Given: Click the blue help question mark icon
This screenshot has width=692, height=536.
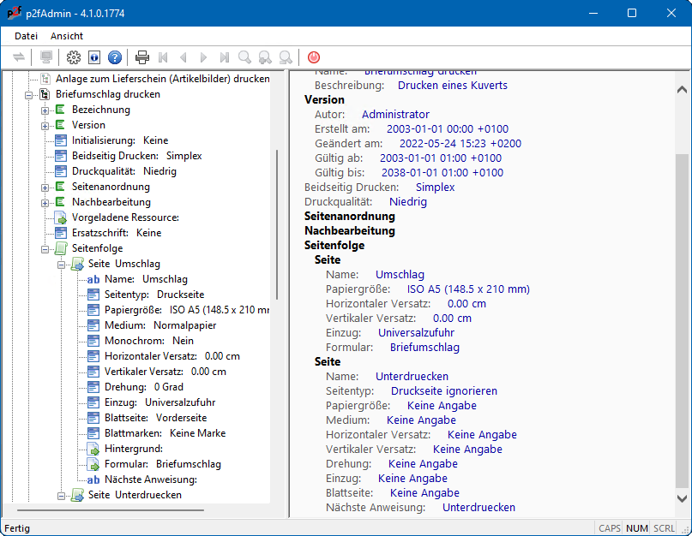Looking at the screenshot, I should [115, 57].
